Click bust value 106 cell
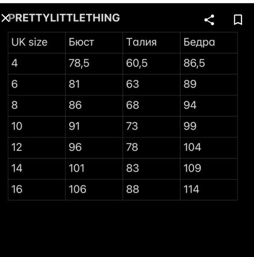 click(x=94, y=190)
